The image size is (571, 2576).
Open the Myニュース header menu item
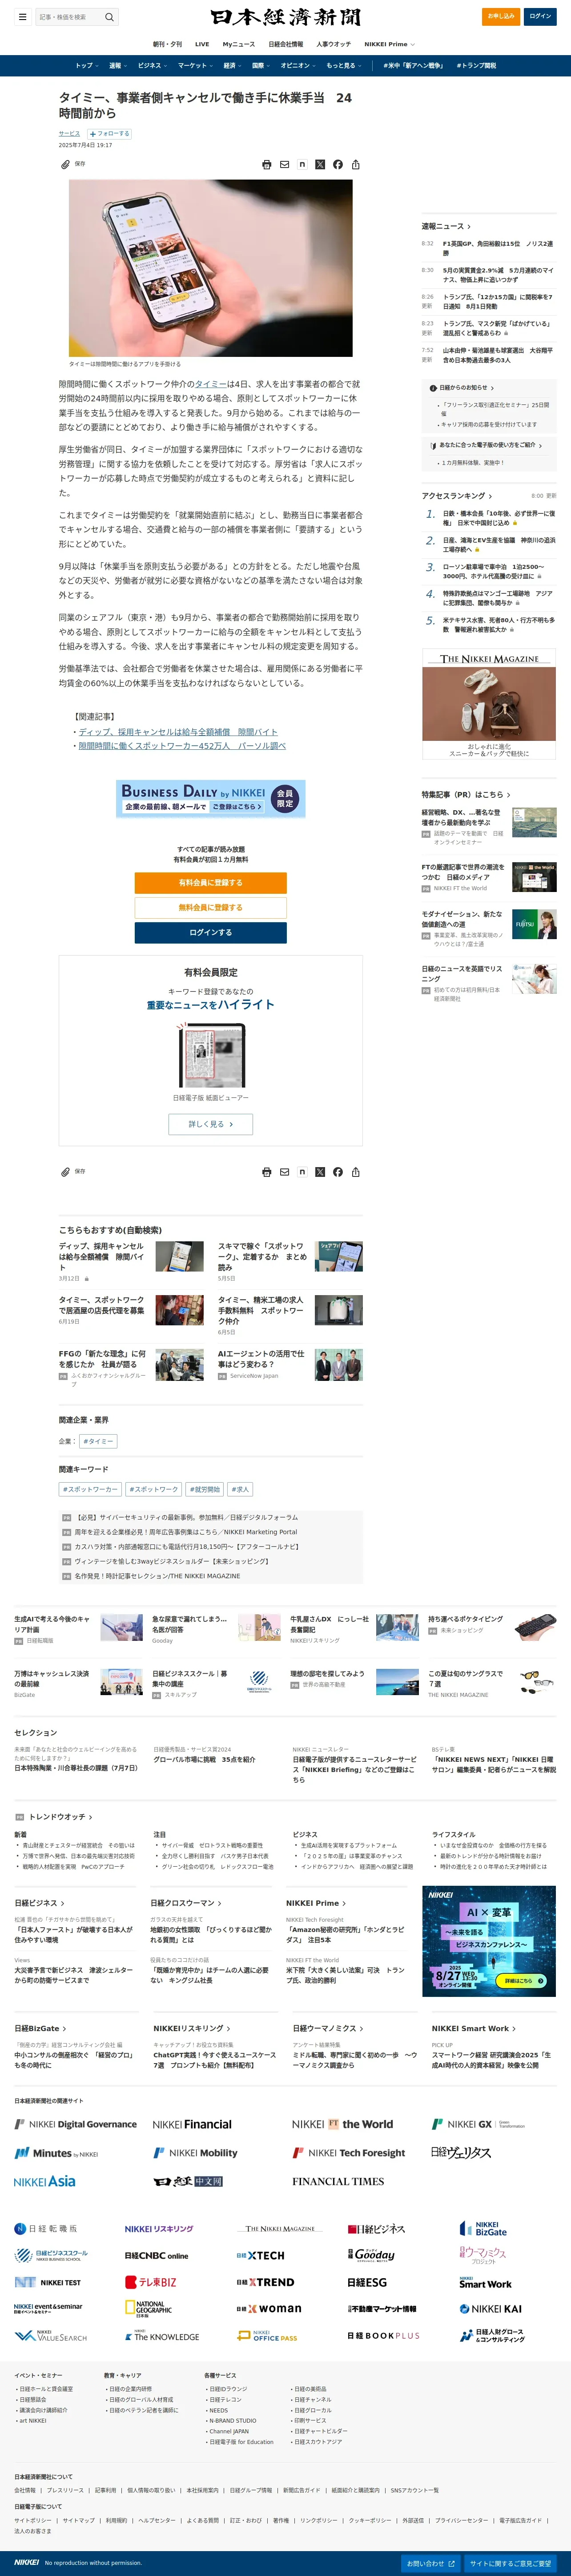pos(238,44)
